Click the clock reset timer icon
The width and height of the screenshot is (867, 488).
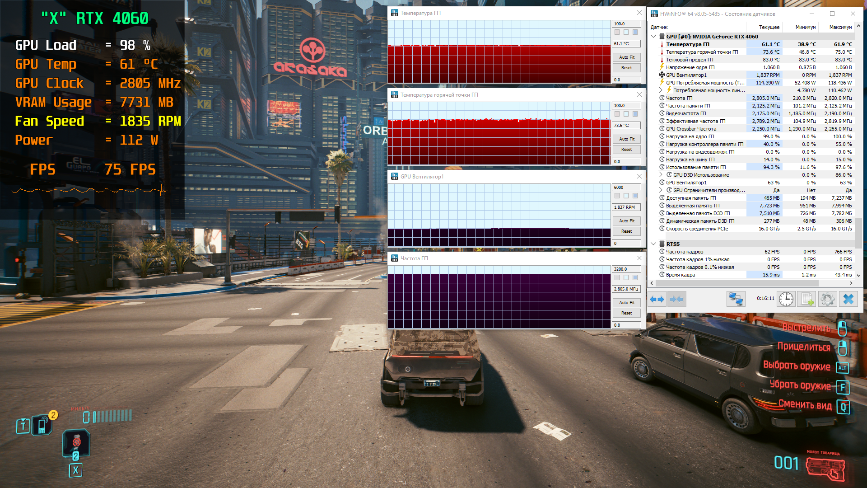click(x=786, y=299)
